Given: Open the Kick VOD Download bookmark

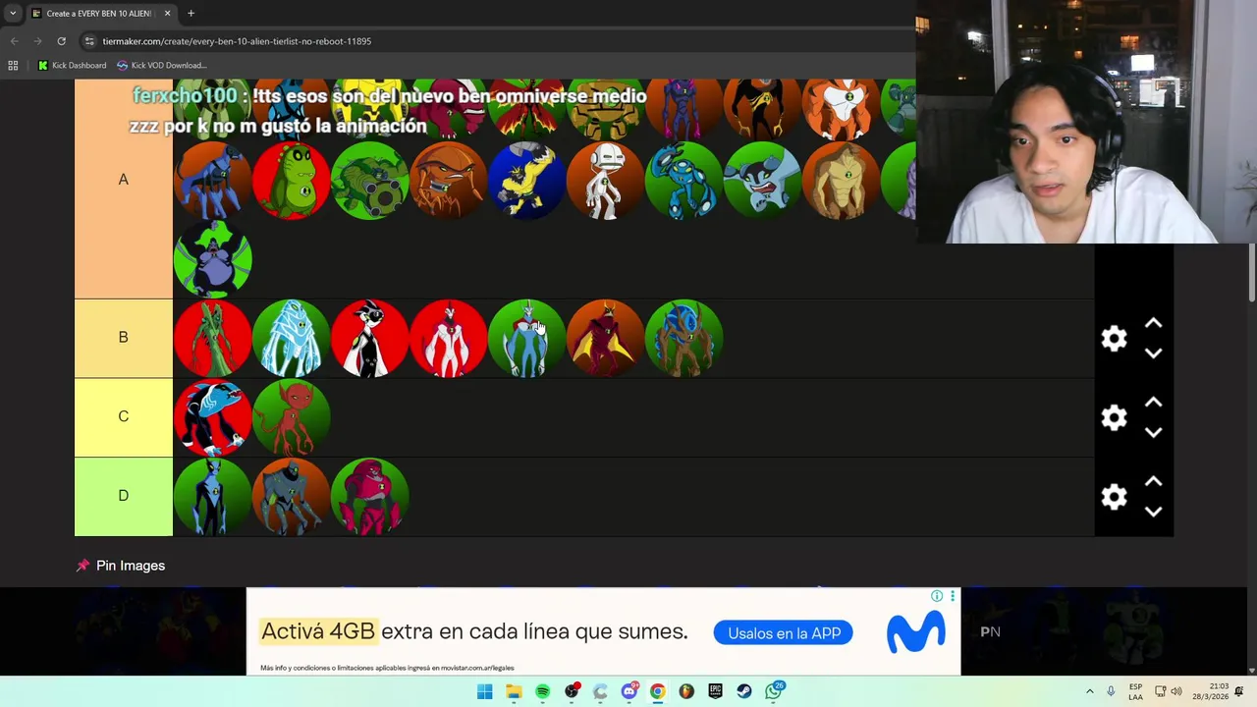Looking at the screenshot, I should pyautogui.click(x=161, y=66).
